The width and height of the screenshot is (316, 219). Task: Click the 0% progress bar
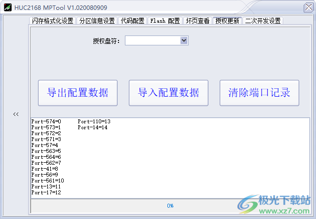click(x=170, y=206)
